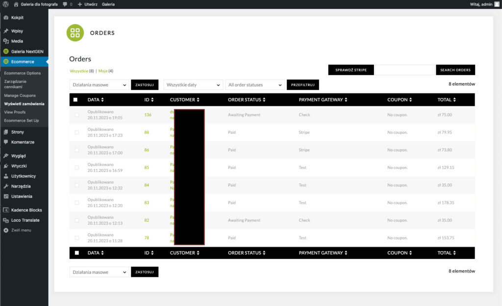Click the Przefiltruj filter button
Viewport: 502px width, 306px height.
(x=302, y=85)
